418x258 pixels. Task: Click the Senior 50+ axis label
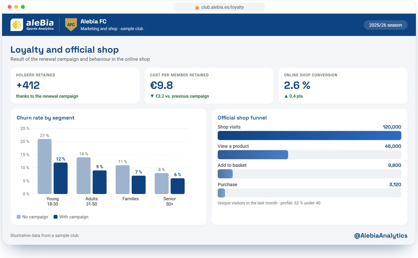click(x=170, y=201)
